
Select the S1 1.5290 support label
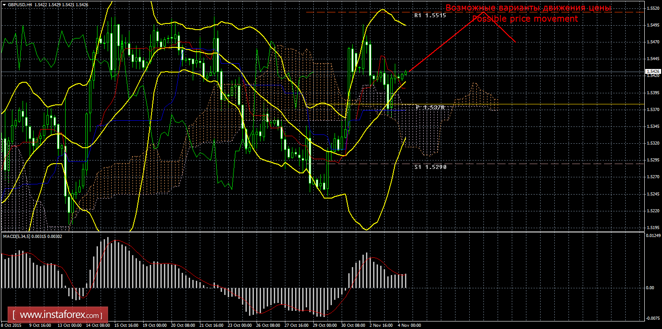click(430, 167)
